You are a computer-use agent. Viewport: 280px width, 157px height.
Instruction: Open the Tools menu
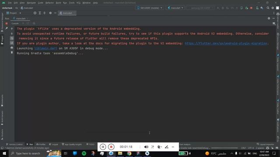(x=72, y=3)
